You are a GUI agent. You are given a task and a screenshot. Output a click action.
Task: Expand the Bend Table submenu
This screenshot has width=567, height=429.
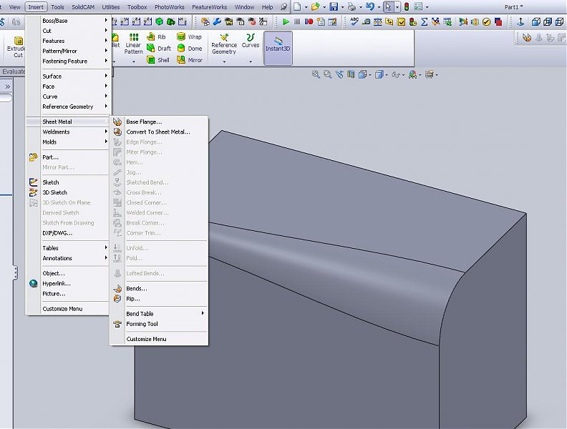point(140,314)
